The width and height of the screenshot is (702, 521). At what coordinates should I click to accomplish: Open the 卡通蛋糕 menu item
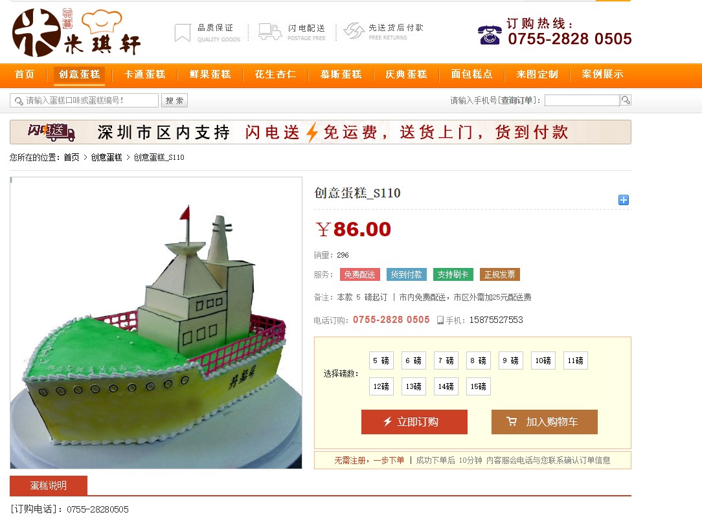(x=145, y=74)
